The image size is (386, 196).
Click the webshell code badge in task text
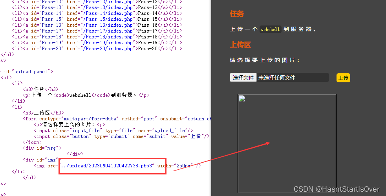(271, 29)
